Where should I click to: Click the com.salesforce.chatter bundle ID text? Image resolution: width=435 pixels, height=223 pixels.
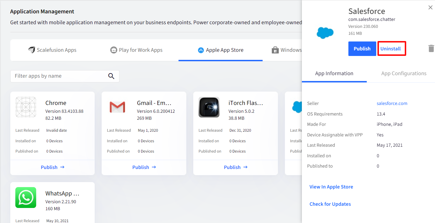coord(372,19)
